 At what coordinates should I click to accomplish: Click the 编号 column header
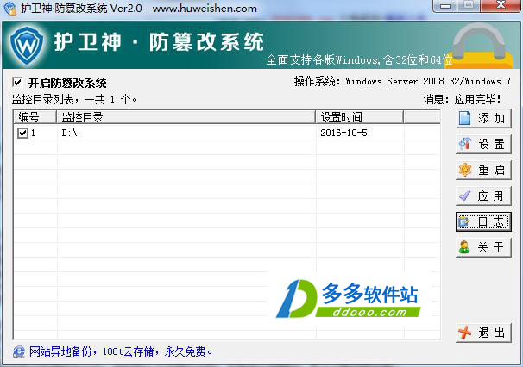point(35,117)
